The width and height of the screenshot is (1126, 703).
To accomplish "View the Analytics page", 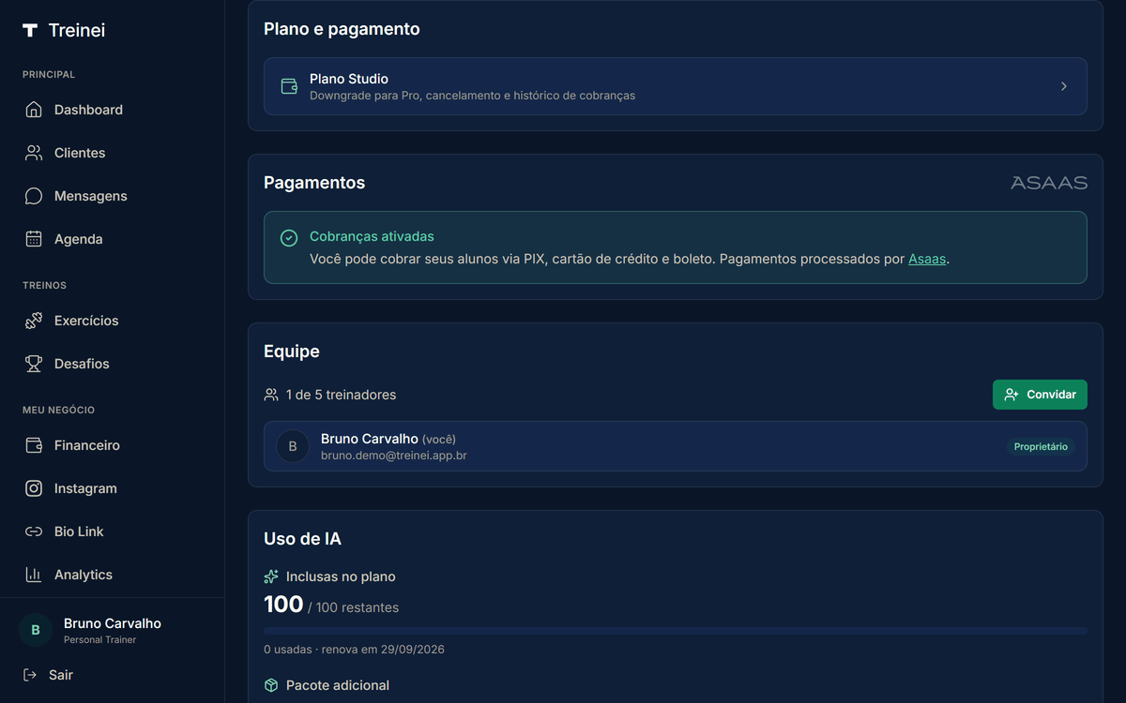I will 113,575.
